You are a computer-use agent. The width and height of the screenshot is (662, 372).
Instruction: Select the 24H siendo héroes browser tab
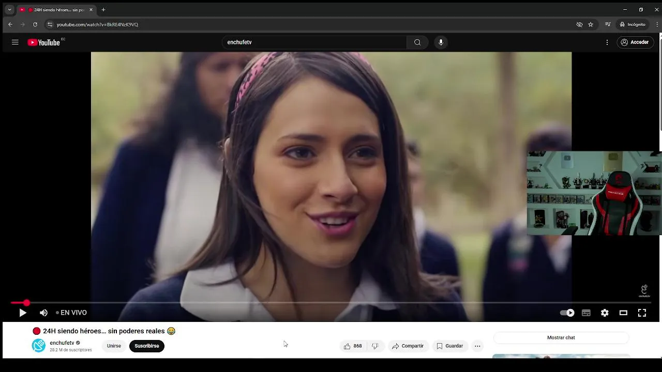pyautogui.click(x=56, y=10)
